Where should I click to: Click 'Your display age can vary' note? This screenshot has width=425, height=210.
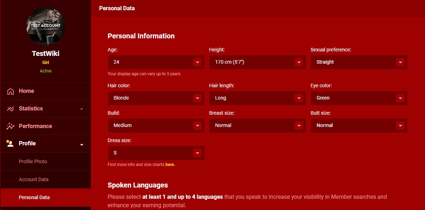point(144,74)
